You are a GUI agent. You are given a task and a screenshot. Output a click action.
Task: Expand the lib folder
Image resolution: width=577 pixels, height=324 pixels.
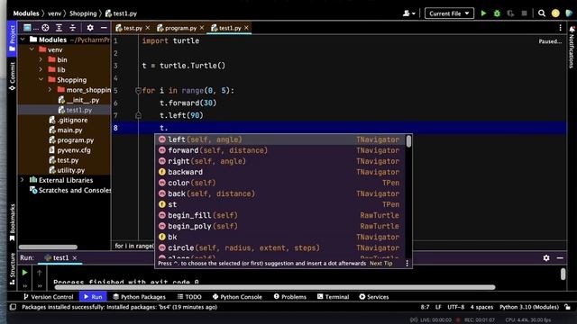pyautogui.click(x=41, y=69)
